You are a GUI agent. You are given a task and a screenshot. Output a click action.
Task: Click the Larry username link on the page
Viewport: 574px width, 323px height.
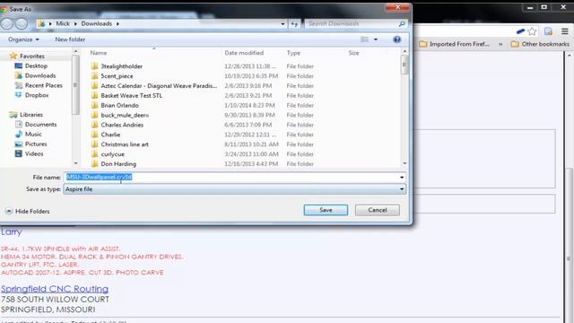[11, 231]
